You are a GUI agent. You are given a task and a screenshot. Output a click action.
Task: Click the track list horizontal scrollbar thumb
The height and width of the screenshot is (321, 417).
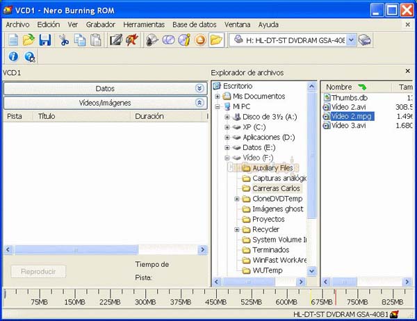pyautogui.click(x=76, y=249)
